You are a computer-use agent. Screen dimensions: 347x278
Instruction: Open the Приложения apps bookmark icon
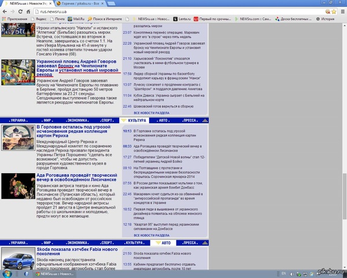pos(4,19)
